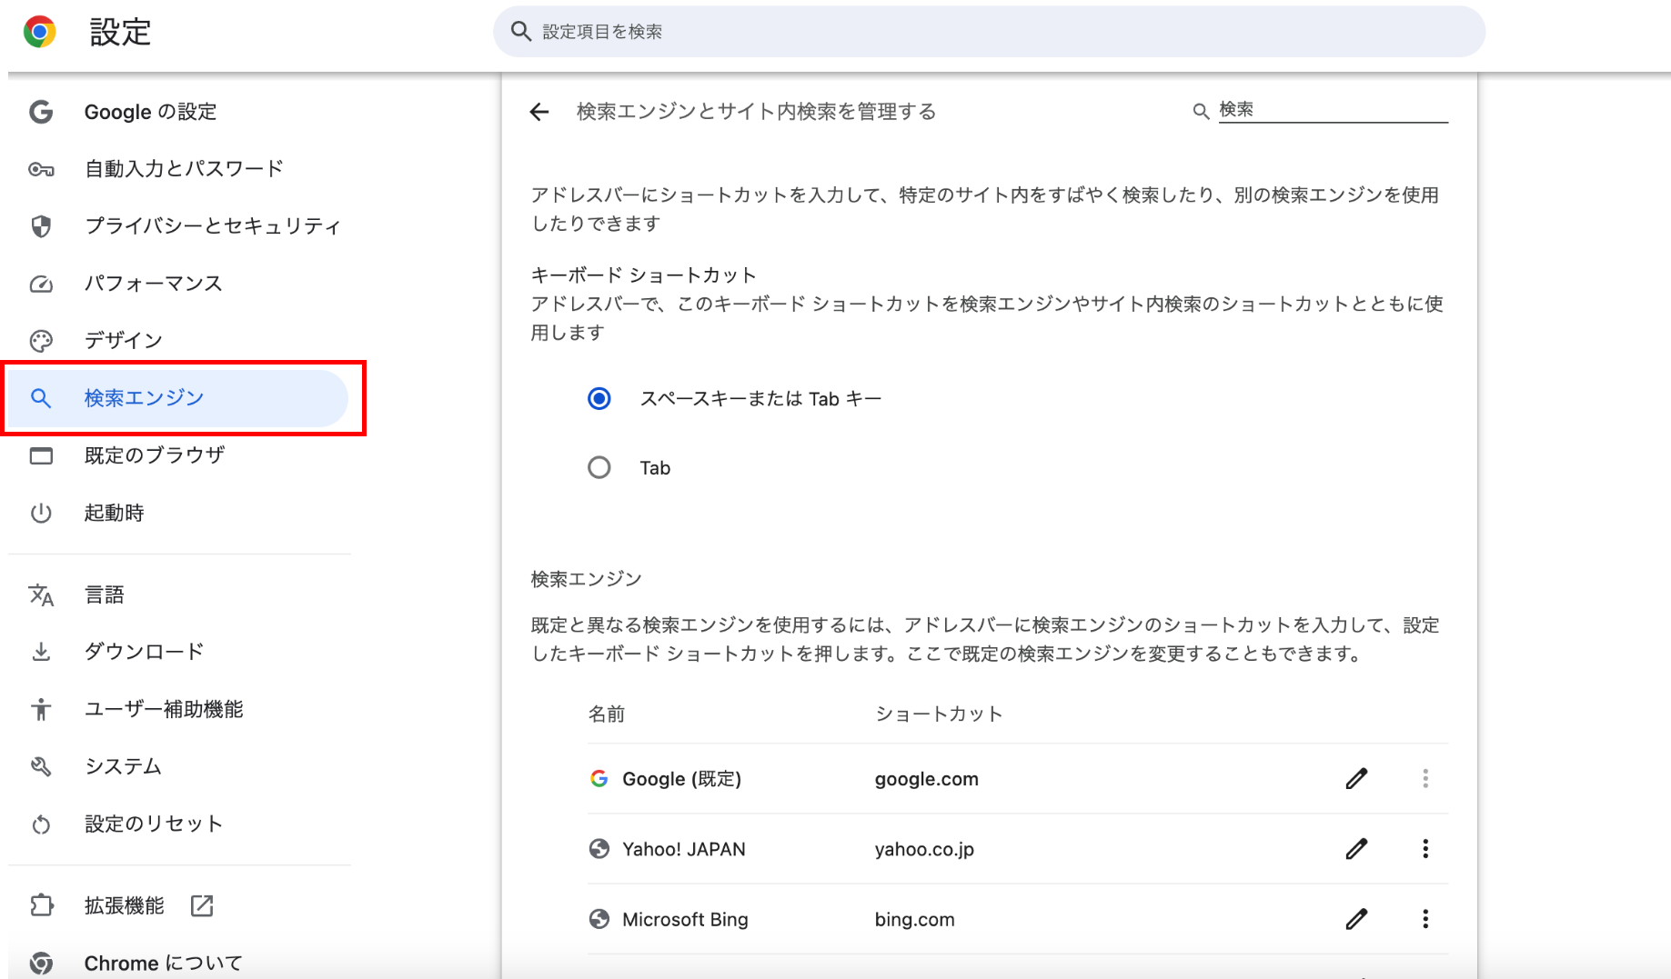Click the Google favicon in the engine list
The image size is (1671, 979).
[x=599, y=779]
